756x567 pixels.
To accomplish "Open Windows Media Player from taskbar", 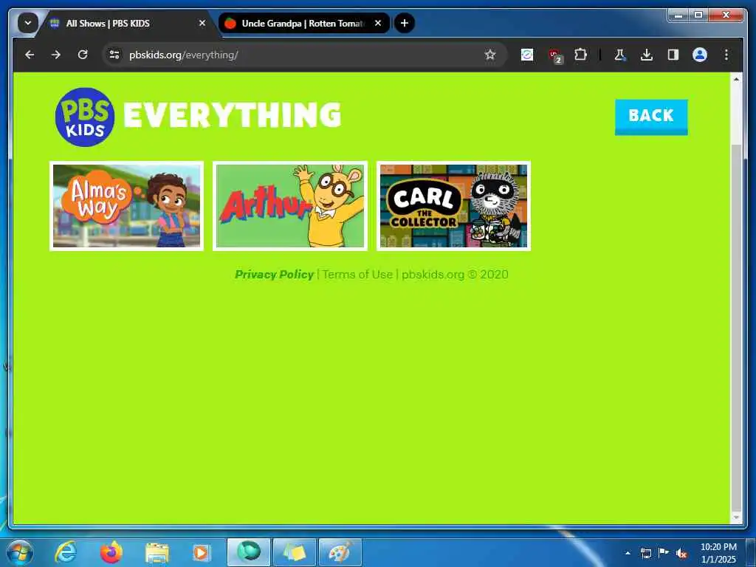I will coord(202,552).
